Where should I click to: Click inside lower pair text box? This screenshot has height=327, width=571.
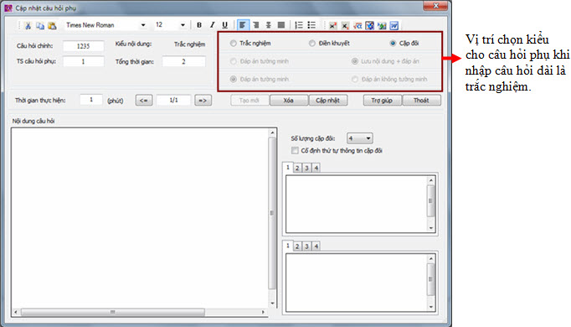point(357,283)
